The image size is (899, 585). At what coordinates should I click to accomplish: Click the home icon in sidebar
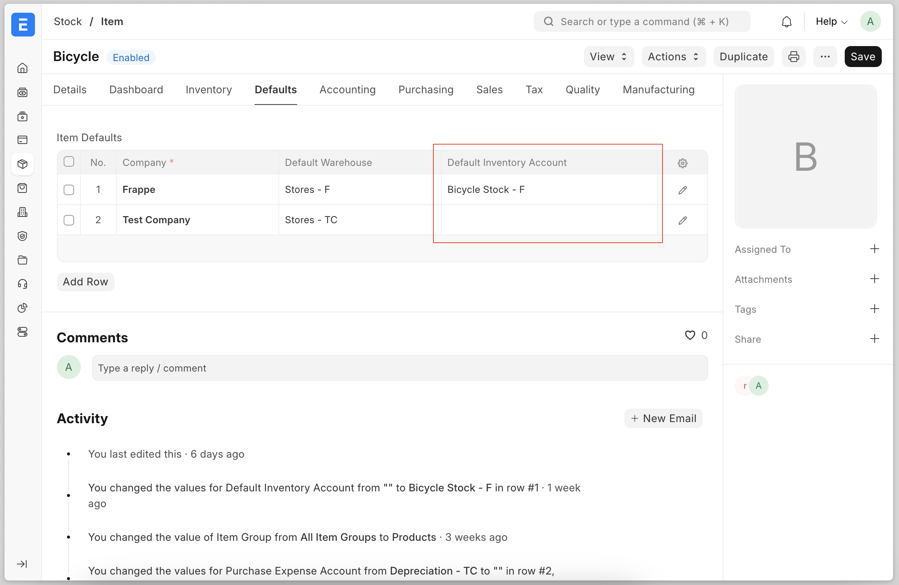(23, 68)
